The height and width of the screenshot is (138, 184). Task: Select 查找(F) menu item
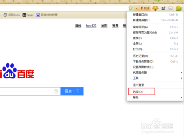[x=155, y=38]
